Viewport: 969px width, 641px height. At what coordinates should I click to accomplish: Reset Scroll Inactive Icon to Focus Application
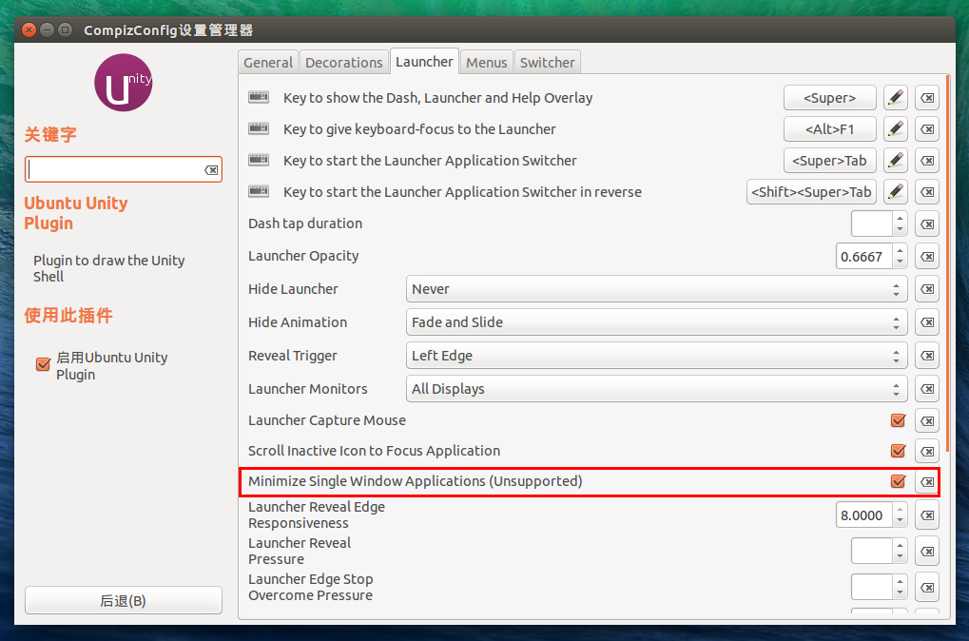point(927,451)
